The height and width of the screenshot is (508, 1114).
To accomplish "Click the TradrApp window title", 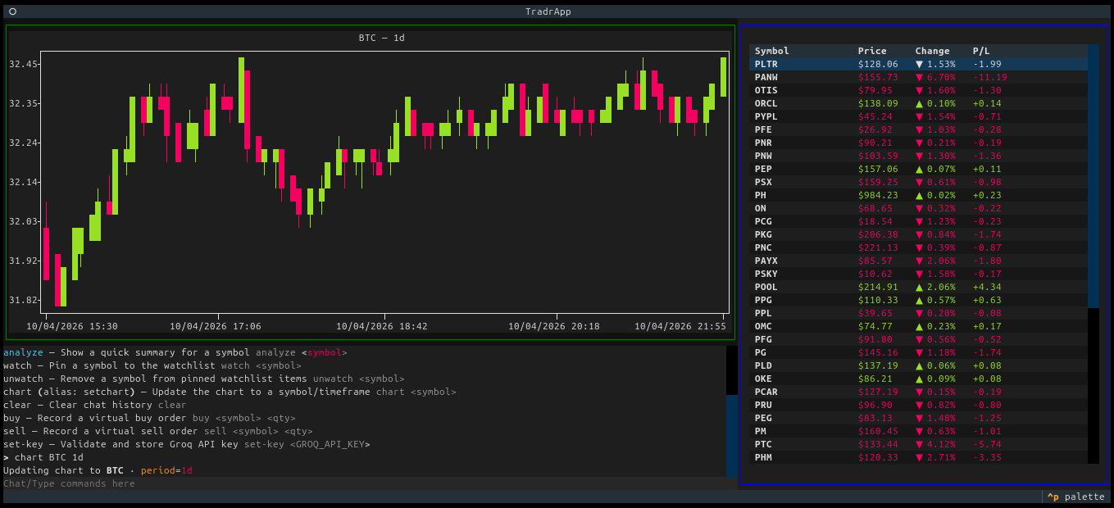I will pos(548,11).
